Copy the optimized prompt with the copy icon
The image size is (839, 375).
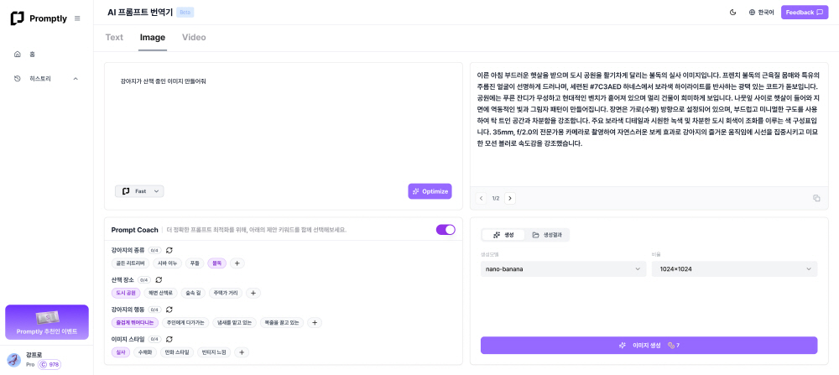coord(816,198)
